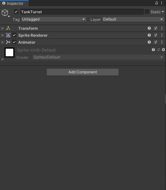166x190 pixels.
Task: Disable the Sprite Renderer component checkbox
Action: point(14,35)
